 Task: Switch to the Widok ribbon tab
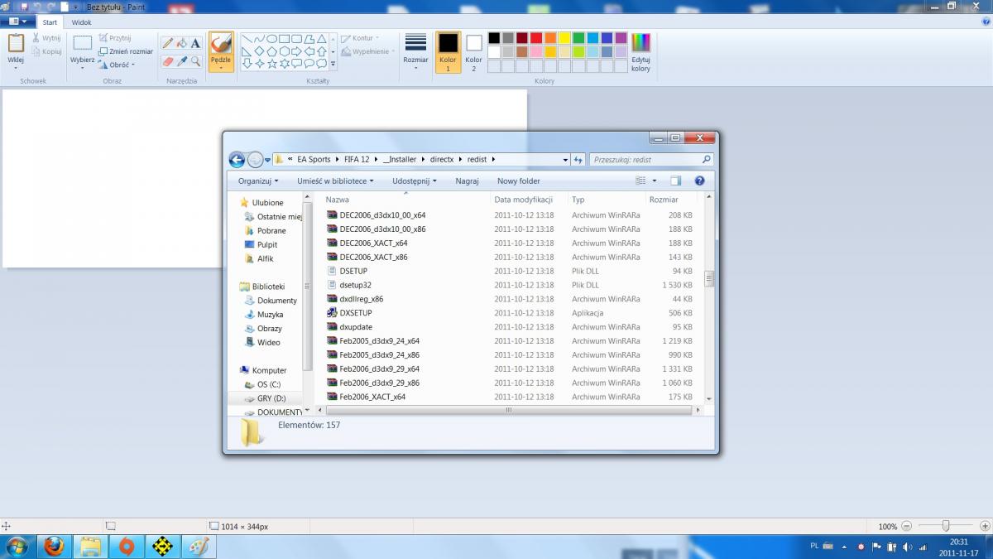tap(81, 22)
